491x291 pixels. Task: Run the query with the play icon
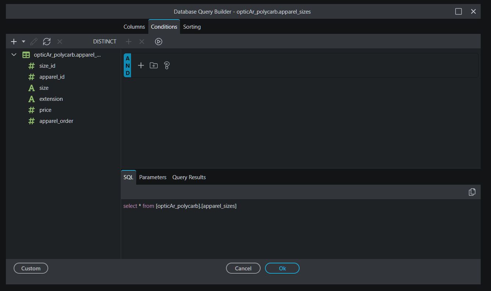pyautogui.click(x=159, y=42)
